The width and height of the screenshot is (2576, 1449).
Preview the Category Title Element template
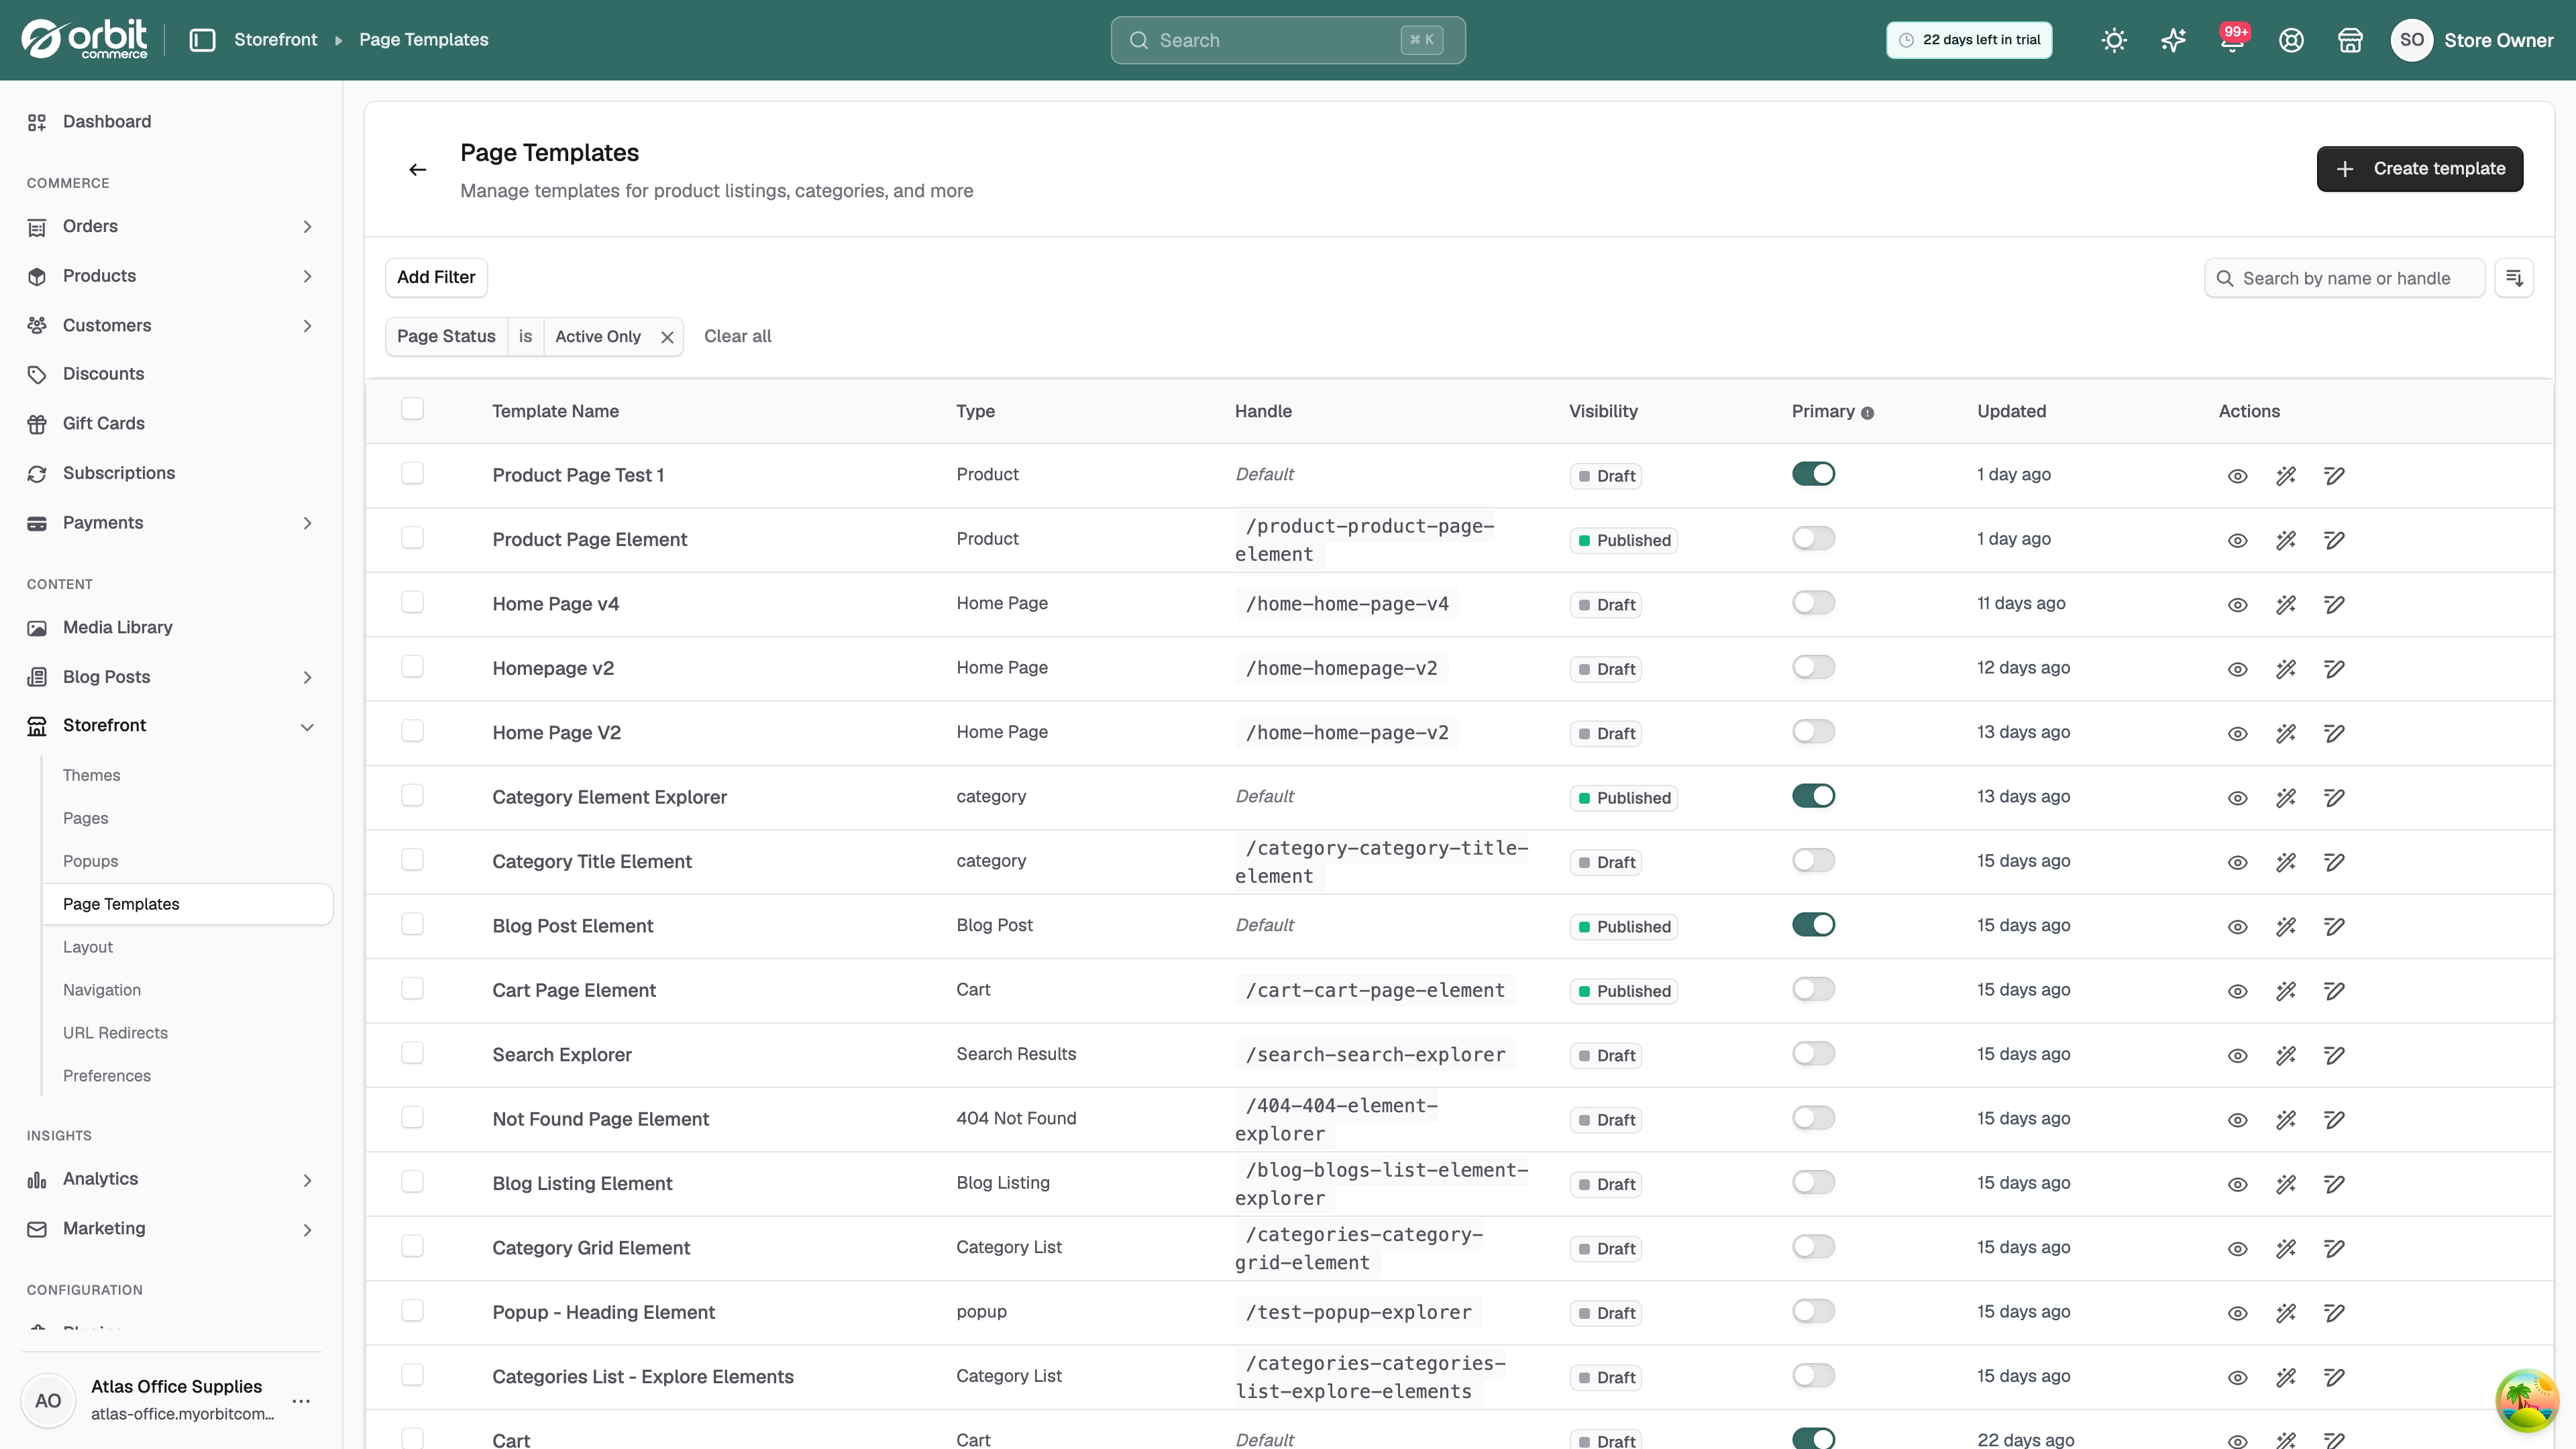tap(2238, 862)
